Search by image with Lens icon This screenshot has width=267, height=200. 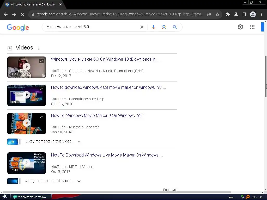point(164,27)
